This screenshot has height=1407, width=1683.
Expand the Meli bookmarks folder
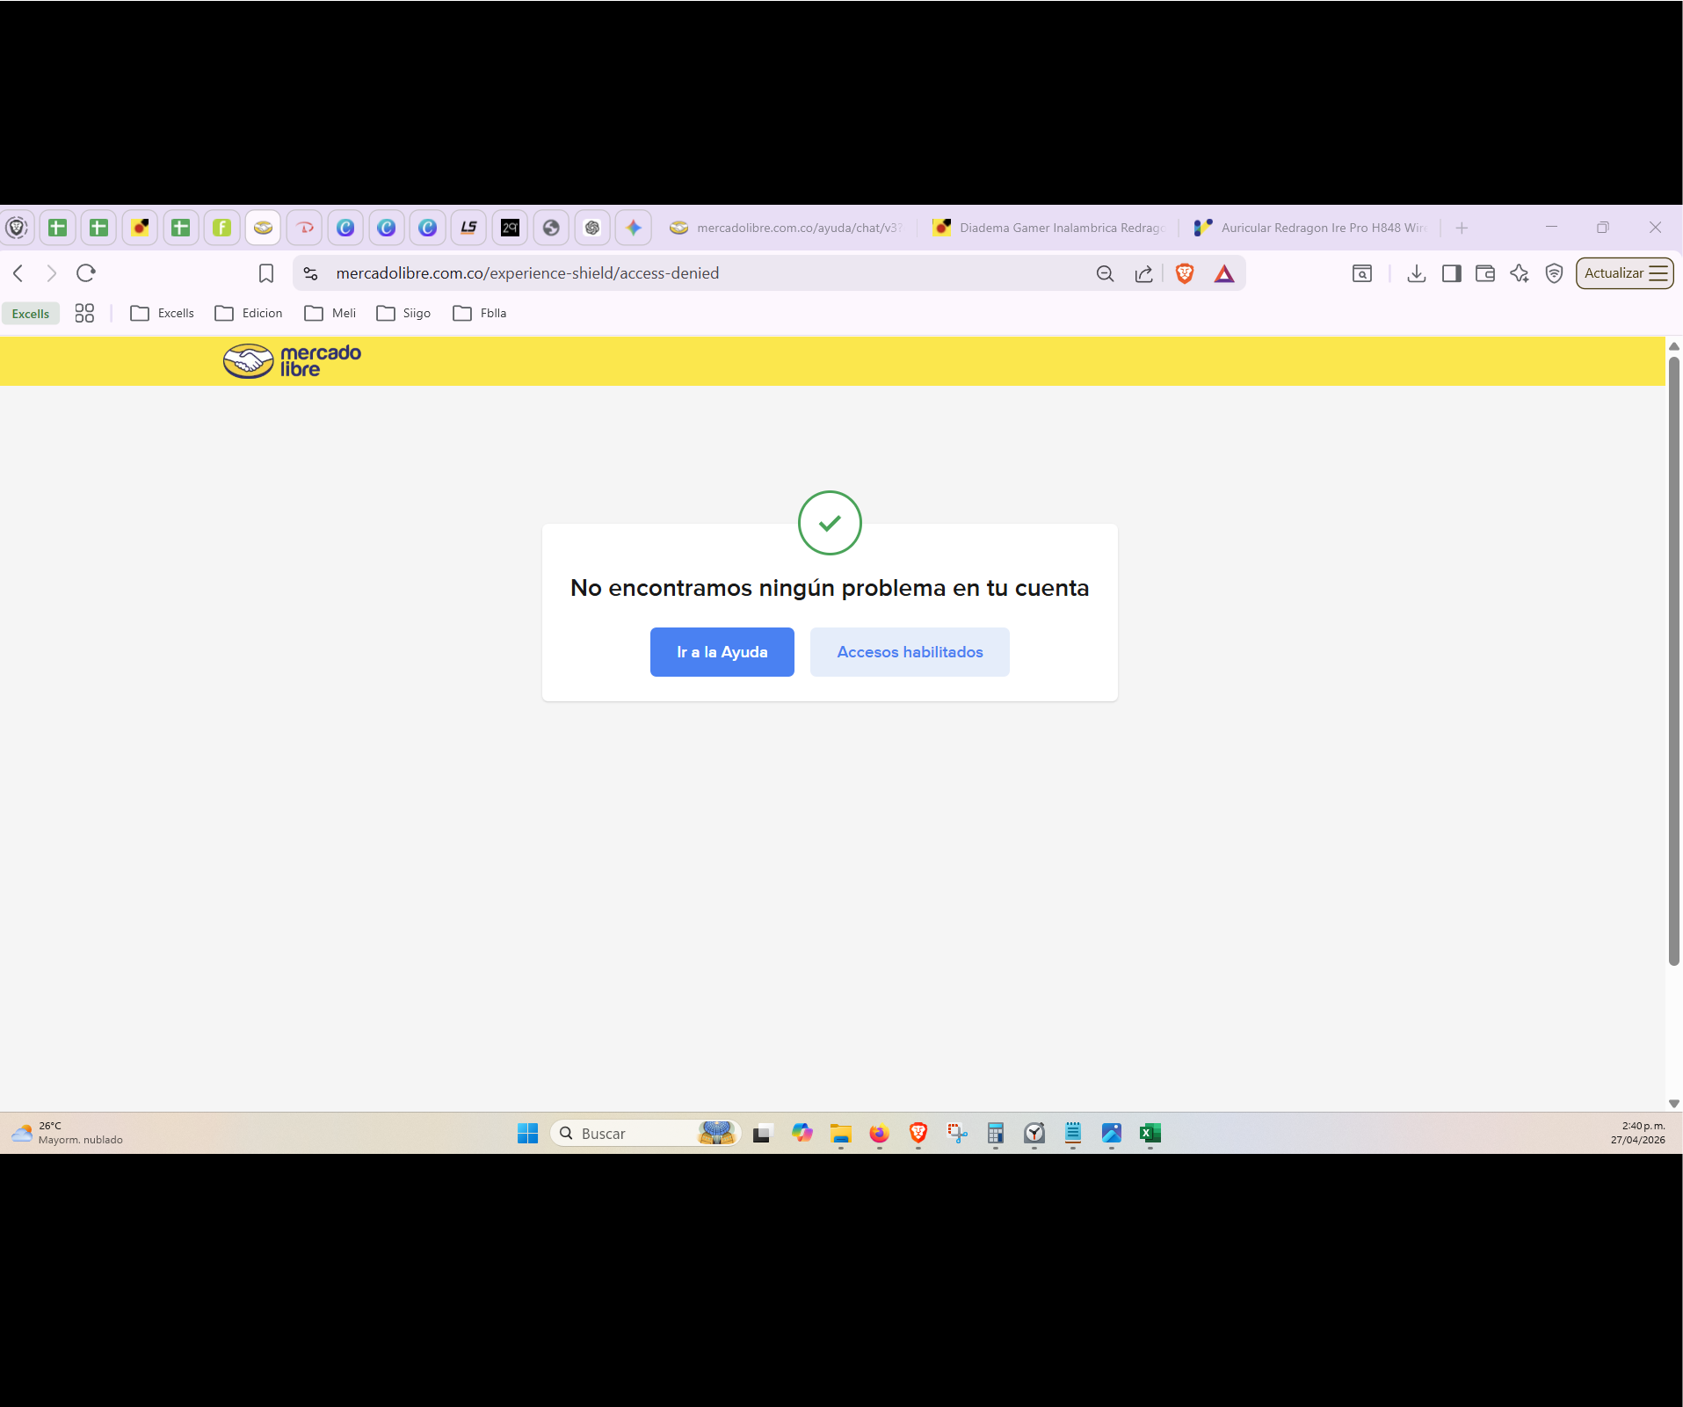(x=330, y=313)
